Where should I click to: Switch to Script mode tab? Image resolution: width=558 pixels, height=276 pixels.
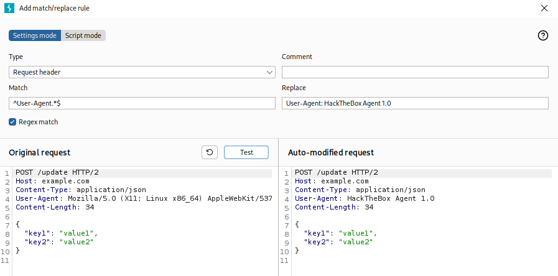[83, 35]
